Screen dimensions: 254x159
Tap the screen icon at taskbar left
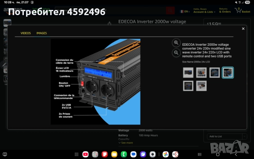pyautogui.click(x=5, y=154)
